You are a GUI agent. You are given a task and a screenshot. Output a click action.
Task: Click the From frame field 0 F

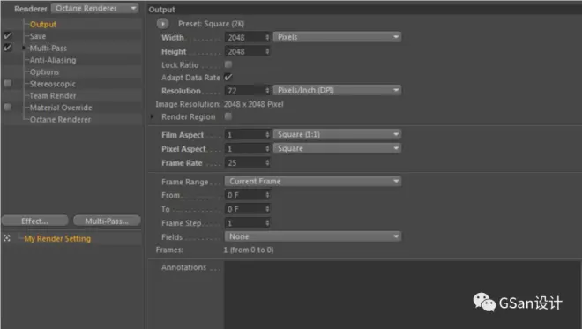click(244, 195)
